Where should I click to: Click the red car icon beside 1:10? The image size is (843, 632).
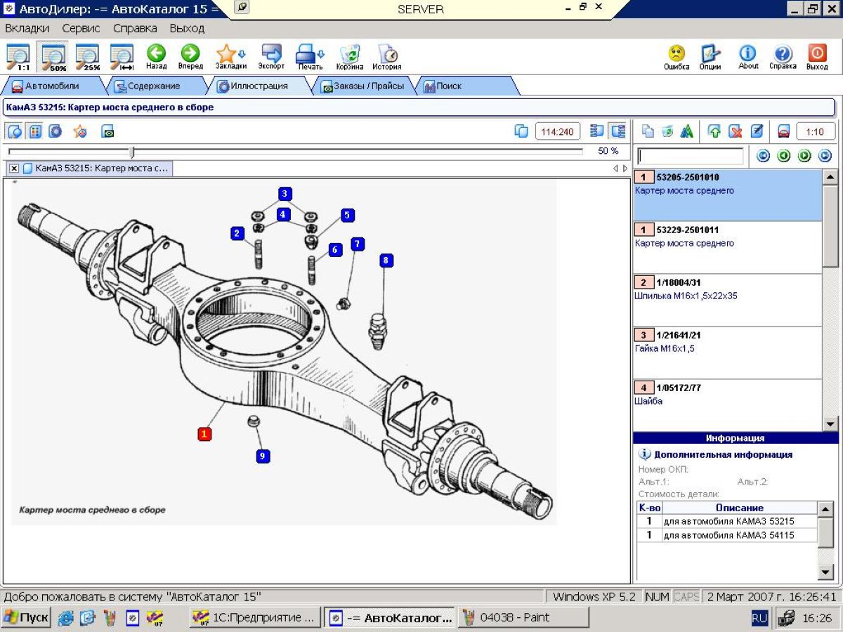pos(784,131)
